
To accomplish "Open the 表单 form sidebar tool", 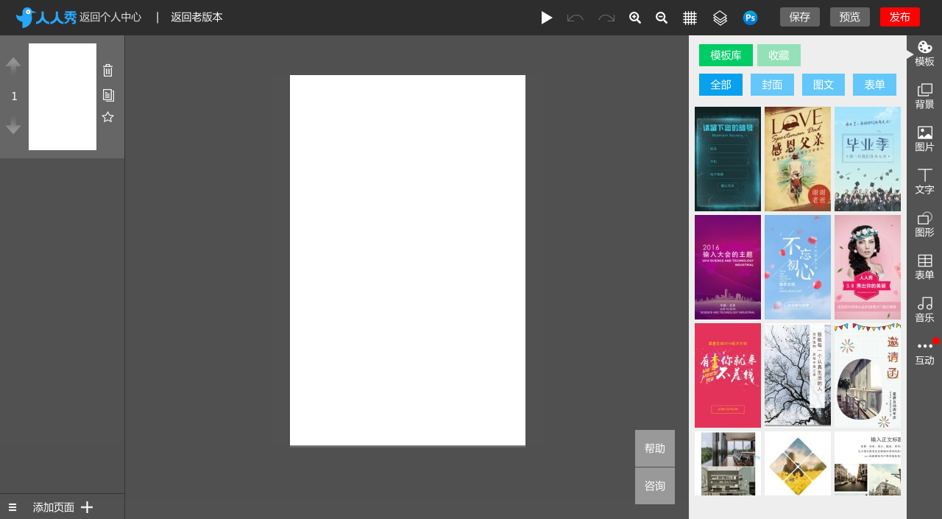I will 925,268.
